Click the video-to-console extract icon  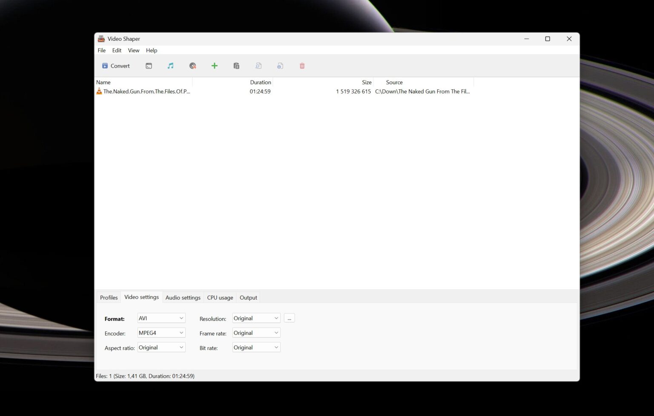149,66
